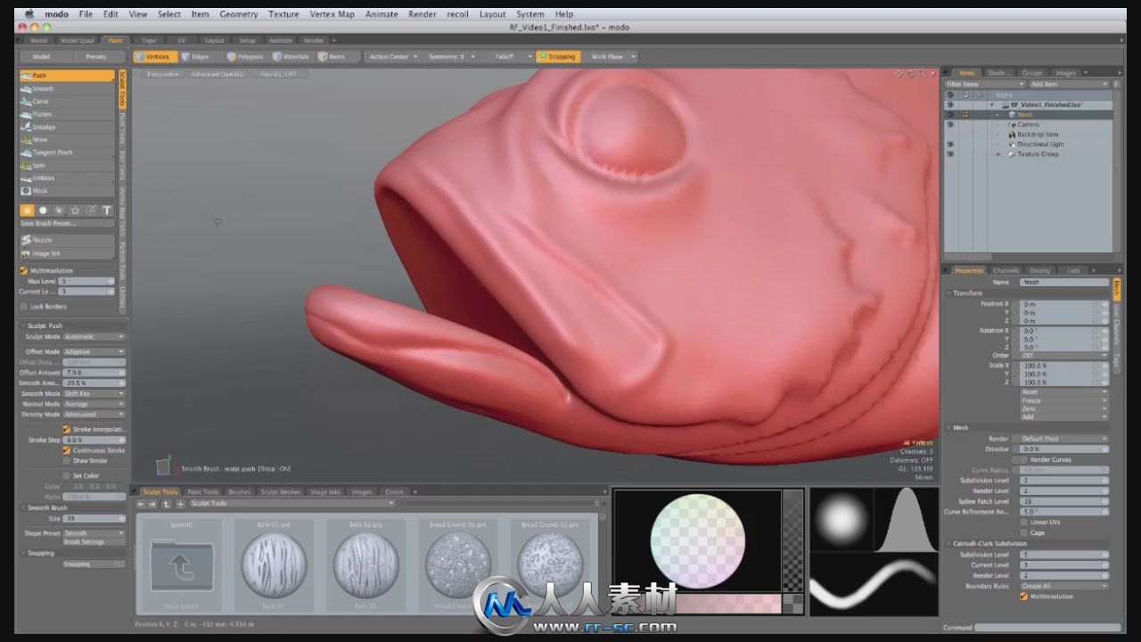Enable the Set Color checkbox
The image size is (1141, 642).
(x=67, y=475)
